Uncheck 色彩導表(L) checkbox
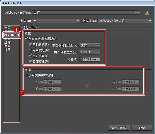The width and height of the screenshot is (155, 134). [30, 56]
